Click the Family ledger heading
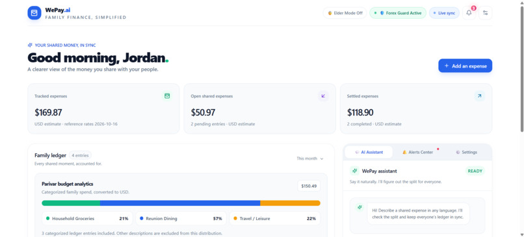The height and width of the screenshot is (237, 524). [x=50, y=155]
